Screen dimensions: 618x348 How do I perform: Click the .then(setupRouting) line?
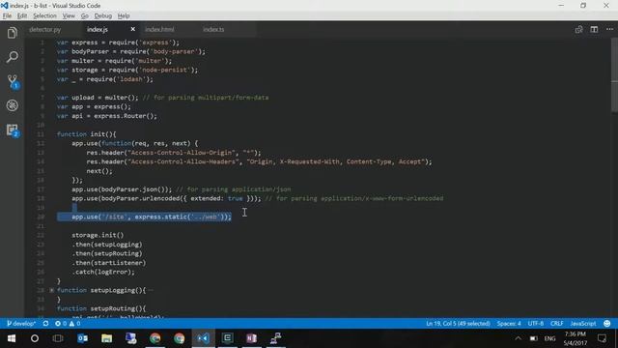[107, 253]
